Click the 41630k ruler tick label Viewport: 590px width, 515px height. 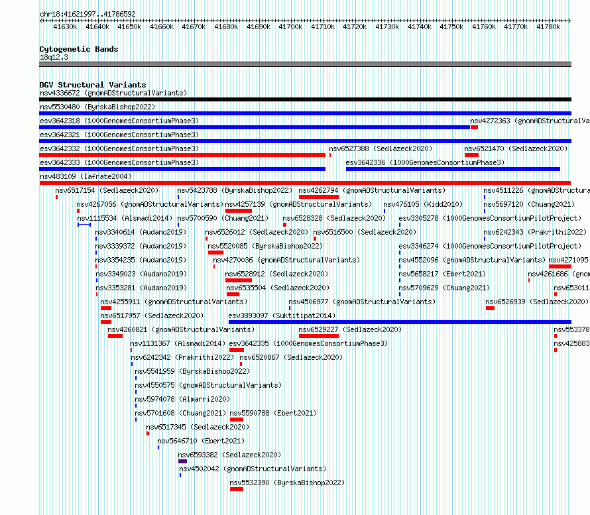click(65, 27)
